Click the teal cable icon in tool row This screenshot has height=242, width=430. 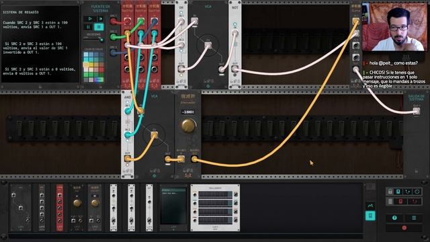[408, 192]
